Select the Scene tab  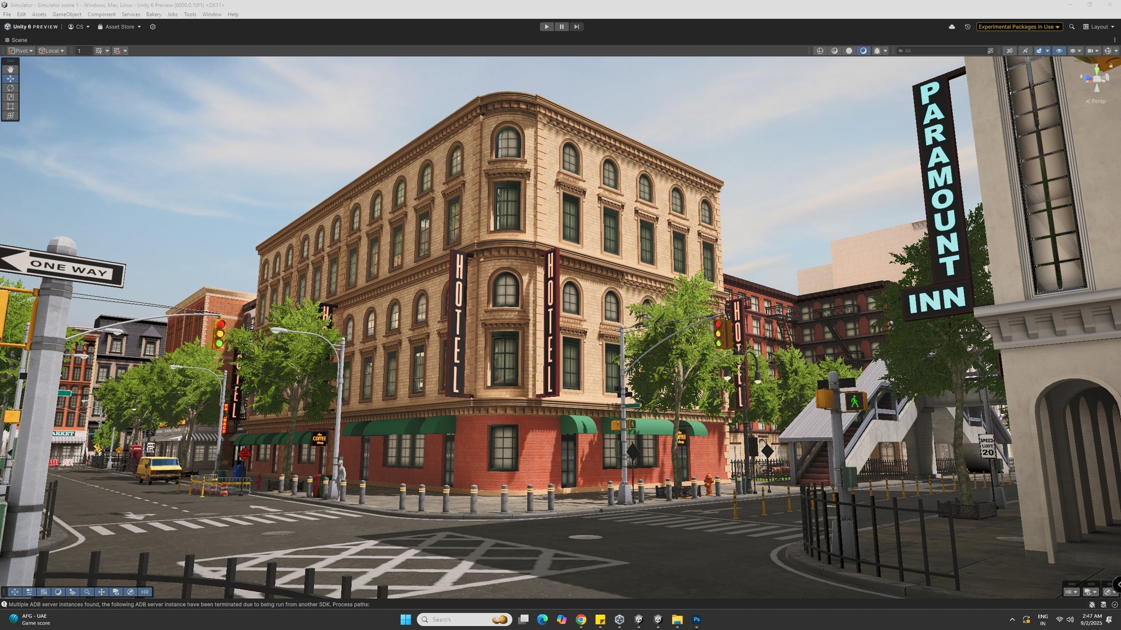(16, 40)
